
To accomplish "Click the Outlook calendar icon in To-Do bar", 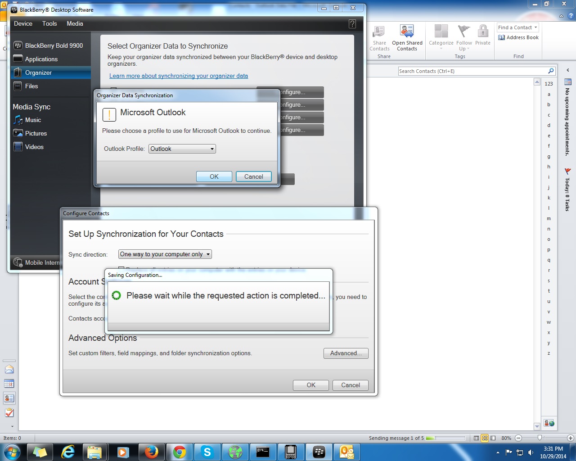I will click(x=568, y=82).
